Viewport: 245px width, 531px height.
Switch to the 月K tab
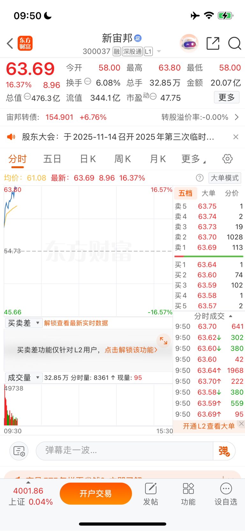click(x=158, y=159)
